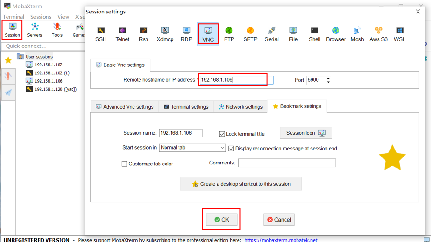This screenshot has height=242, width=431.
Task: Open the Sessions menu
Action: point(40,17)
